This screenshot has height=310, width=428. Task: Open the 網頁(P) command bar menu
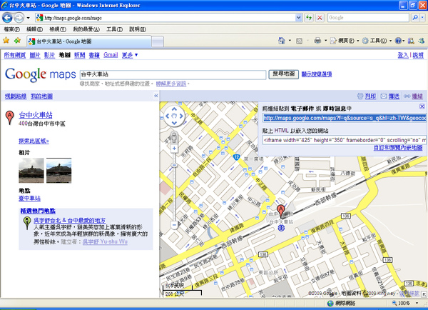345,41
